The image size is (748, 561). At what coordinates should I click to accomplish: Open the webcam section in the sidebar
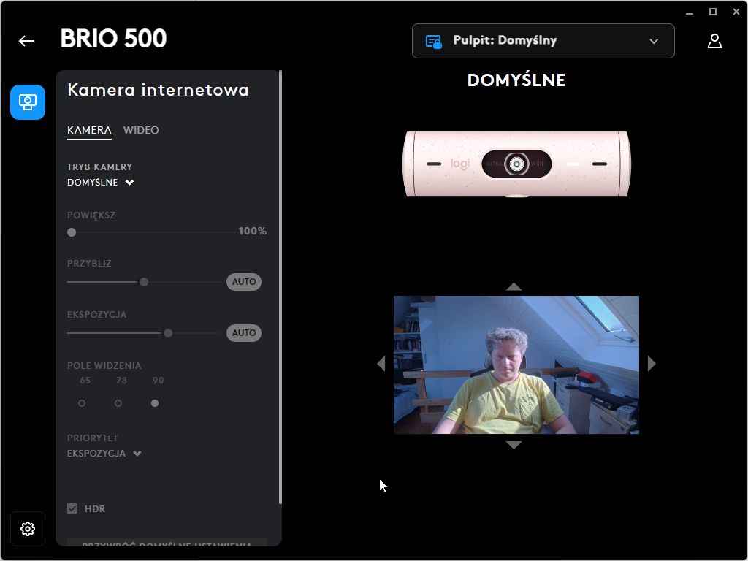(28, 102)
